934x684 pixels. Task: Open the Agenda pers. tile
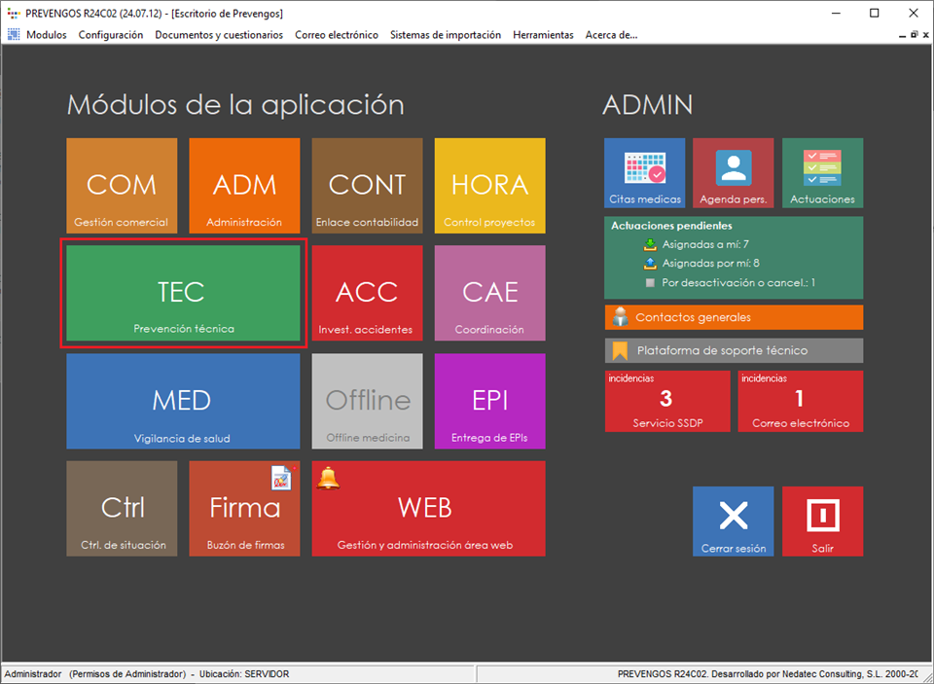coord(733,173)
